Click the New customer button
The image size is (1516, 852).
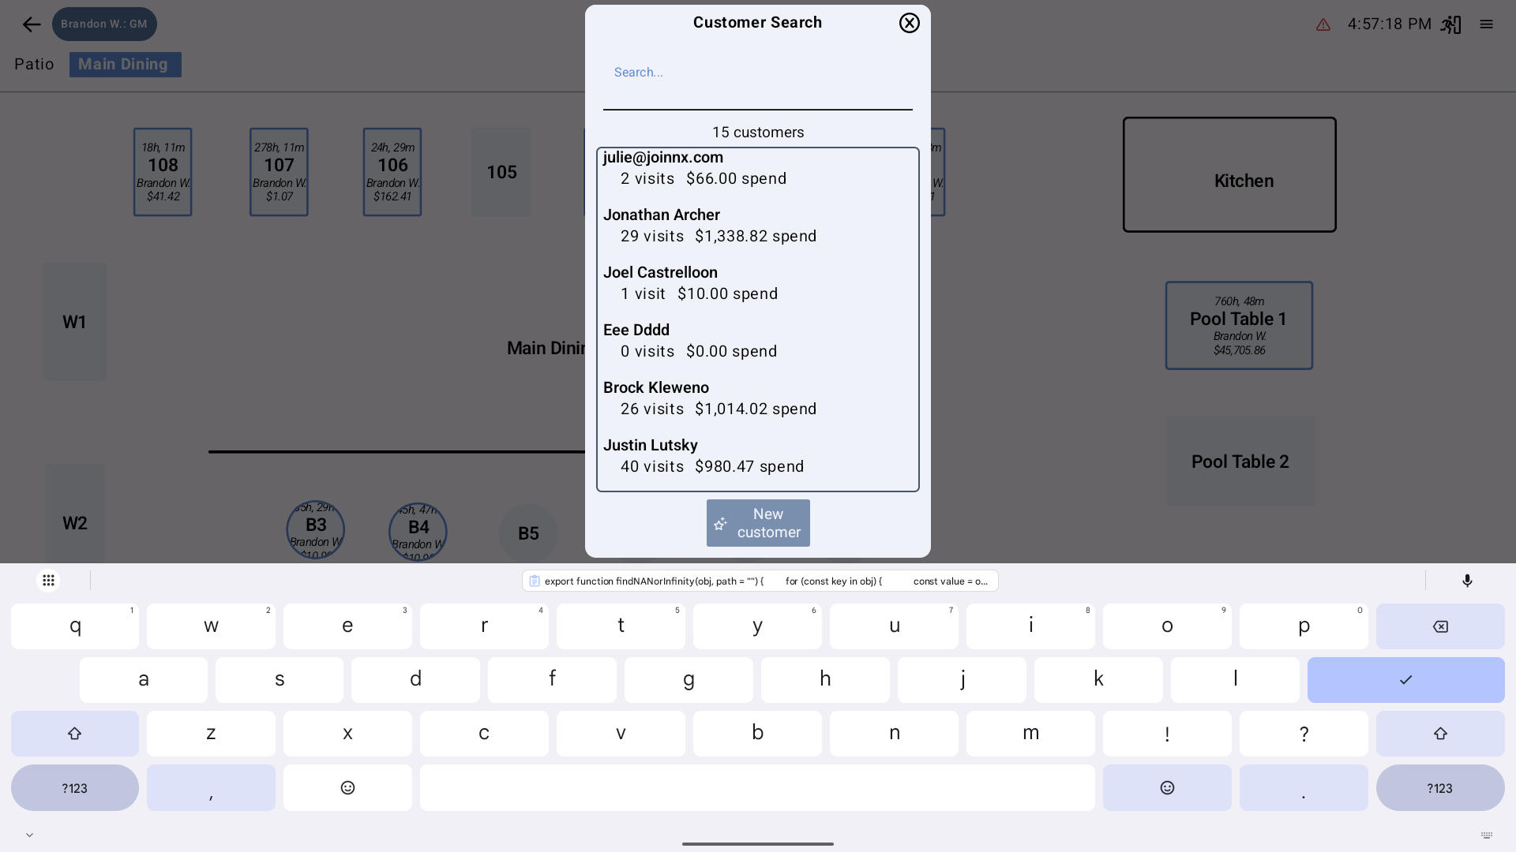[x=758, y=523]
